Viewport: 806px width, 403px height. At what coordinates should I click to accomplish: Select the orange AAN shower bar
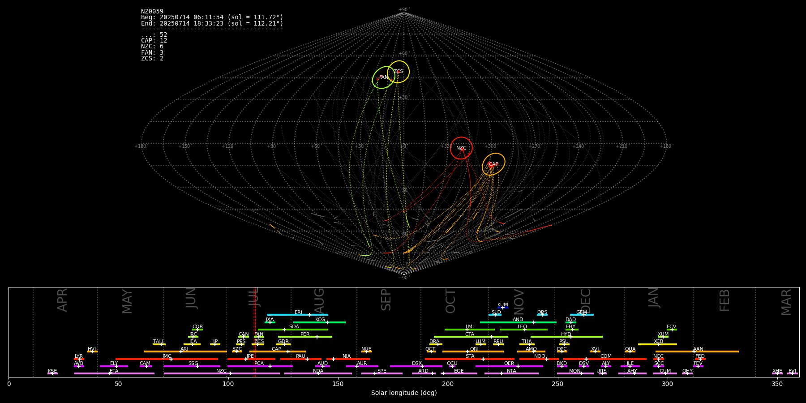pyautogui.click(x=697, y=352)
